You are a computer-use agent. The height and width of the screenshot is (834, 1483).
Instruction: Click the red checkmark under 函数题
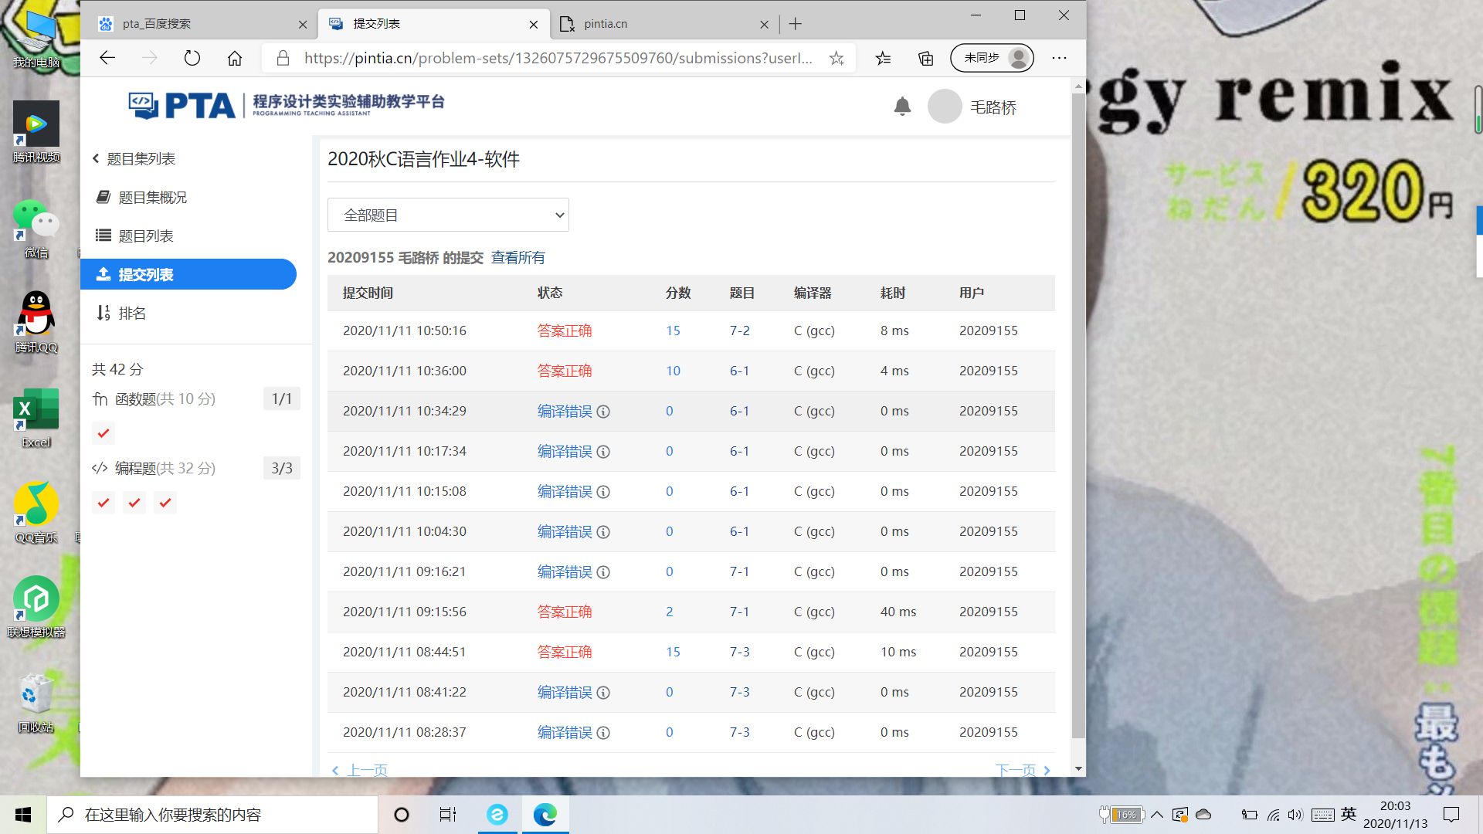(x=104, y=433)
